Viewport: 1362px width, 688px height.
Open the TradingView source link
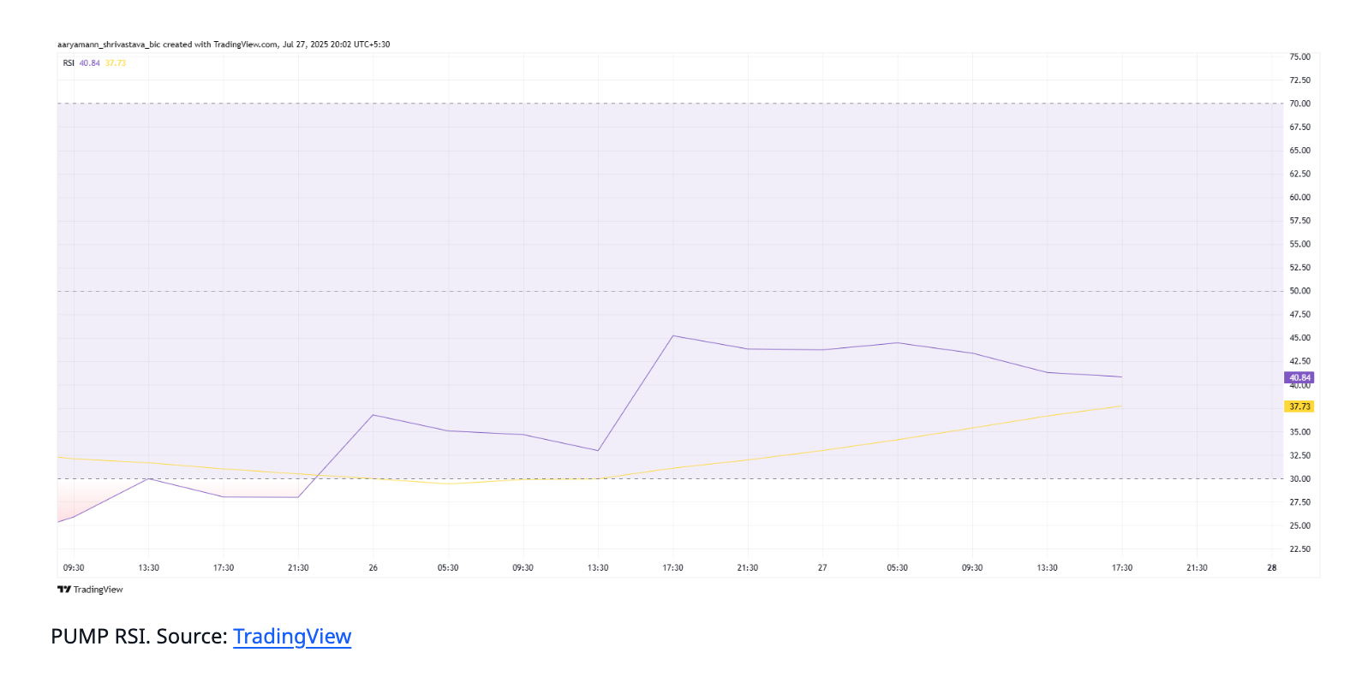pos(292,637)
